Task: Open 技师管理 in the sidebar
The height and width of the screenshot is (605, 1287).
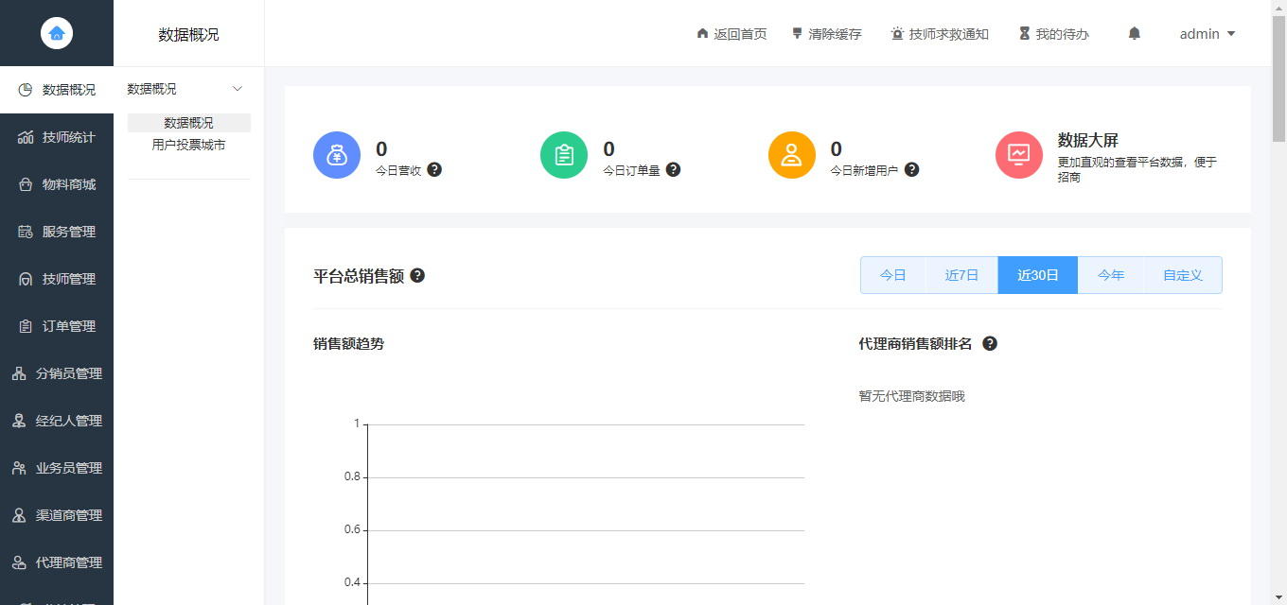Action: pyautogui.click(x=57, y=279)
